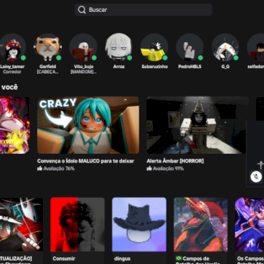The width and height of the screenshot is (264, 264).
Task: Toggle the muted microphone button
Action: point(256,176)
